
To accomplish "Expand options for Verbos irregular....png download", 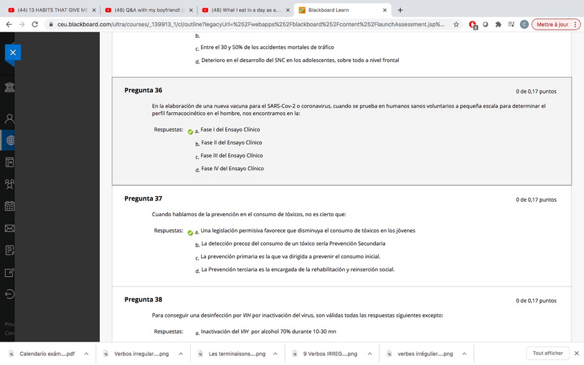I will tap(180, 354).
